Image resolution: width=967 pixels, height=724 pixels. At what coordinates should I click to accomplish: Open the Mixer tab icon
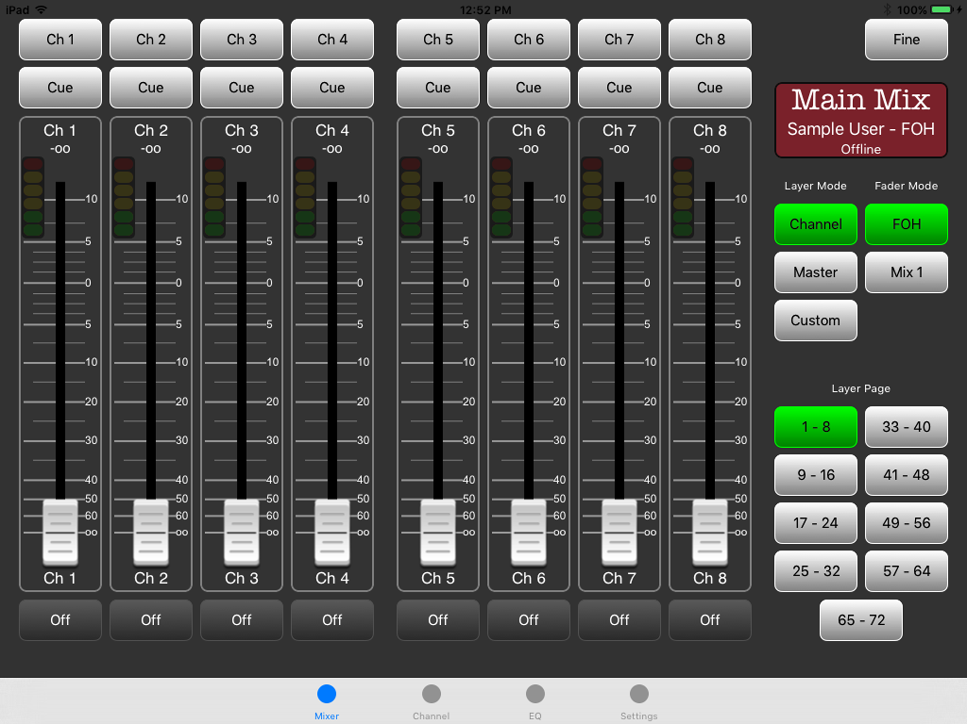point(326,694)
